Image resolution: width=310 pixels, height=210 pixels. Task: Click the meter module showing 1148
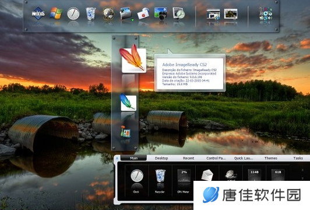click(255, 175)
